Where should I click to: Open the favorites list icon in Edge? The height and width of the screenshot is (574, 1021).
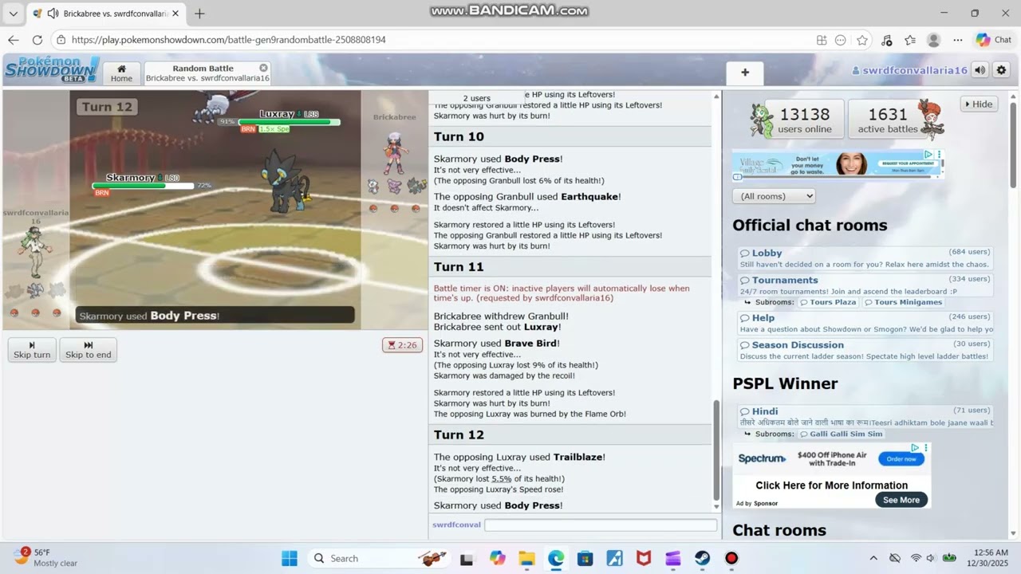click(x=910, y=40)
